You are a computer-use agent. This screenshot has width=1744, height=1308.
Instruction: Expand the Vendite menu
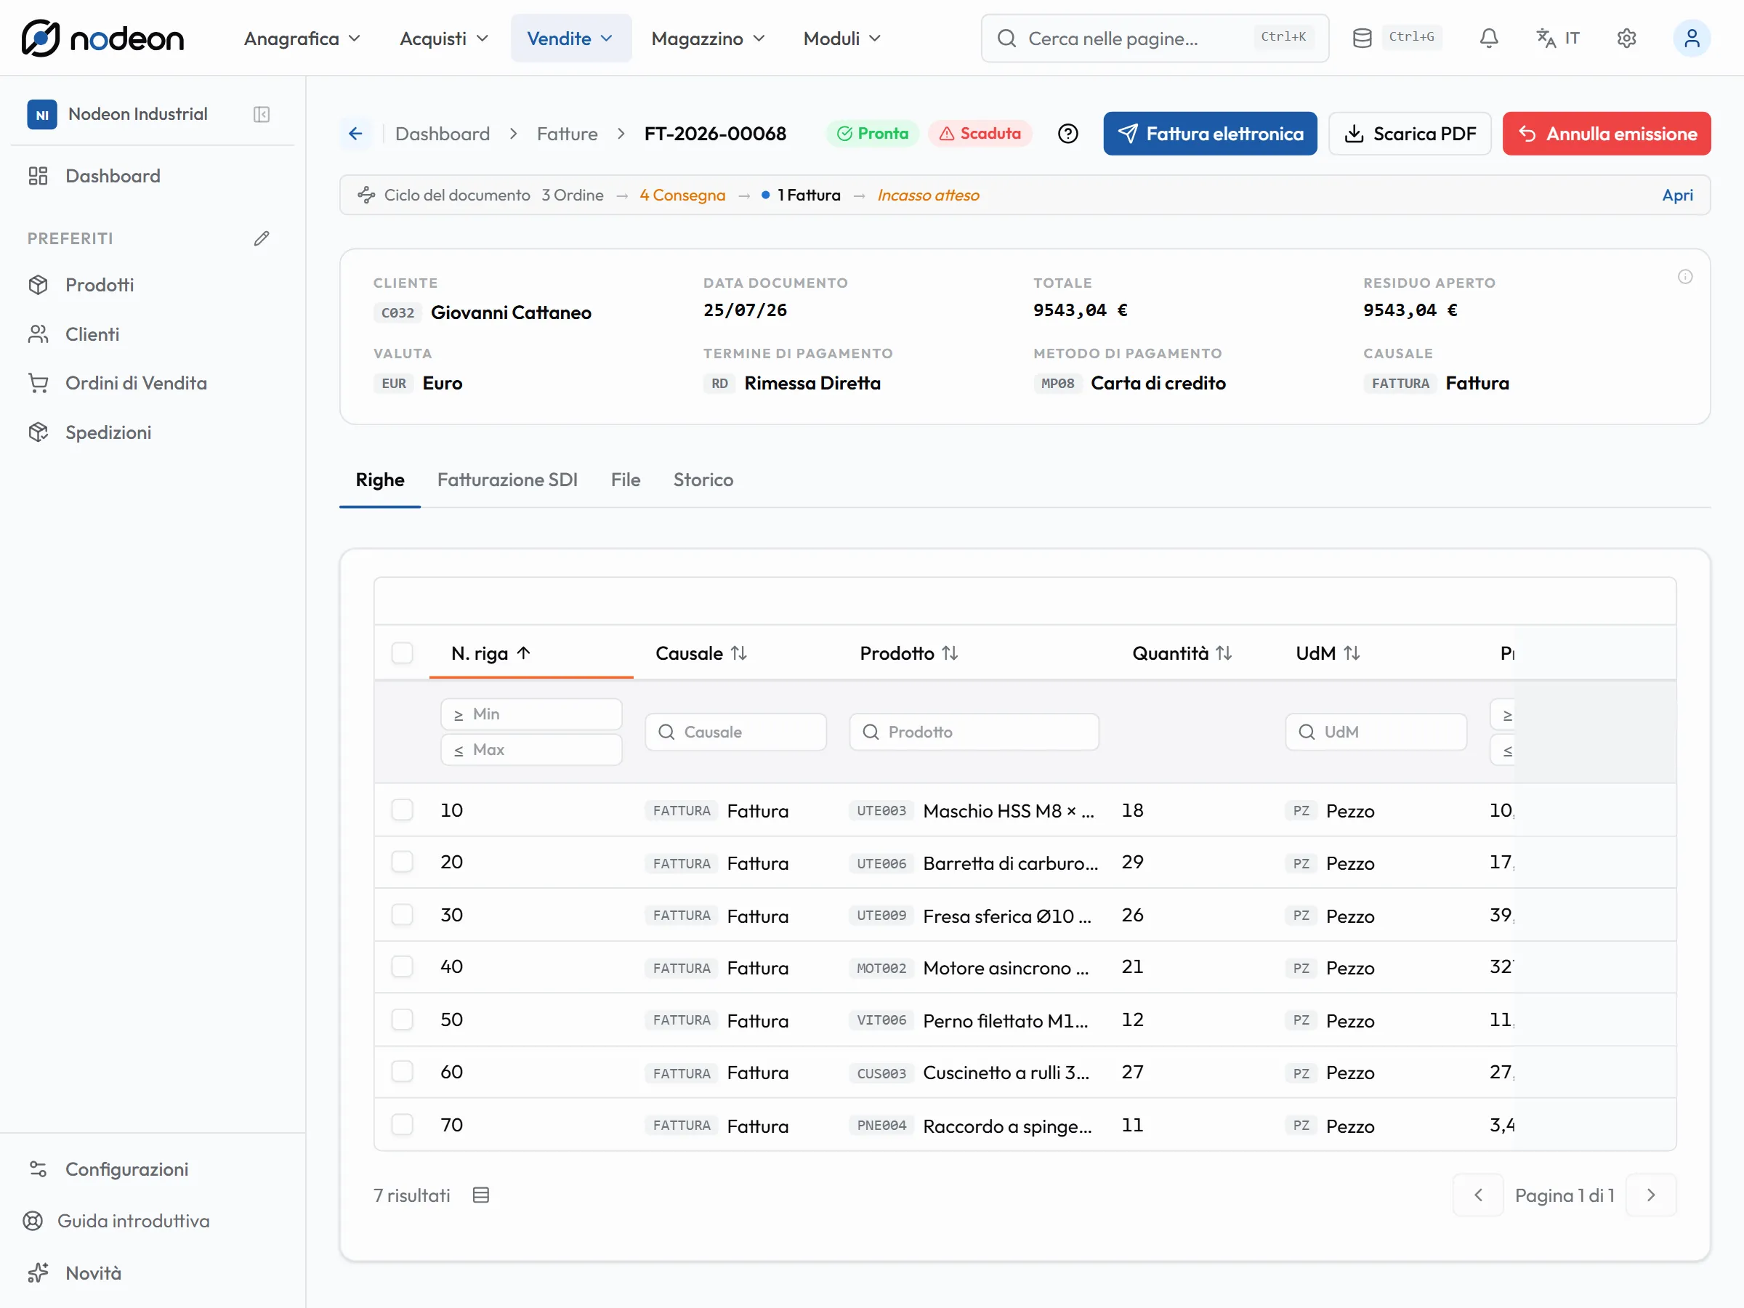(571, 38)
